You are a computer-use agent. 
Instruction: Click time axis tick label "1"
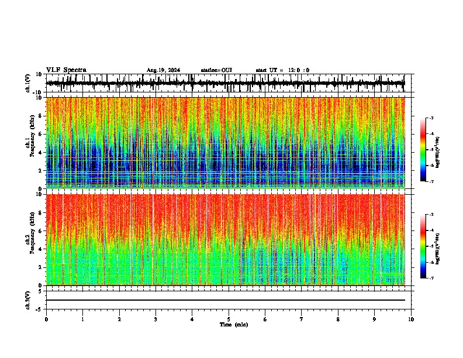coord(82,319)
